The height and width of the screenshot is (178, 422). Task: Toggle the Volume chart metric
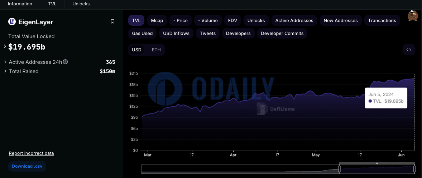click(x=208, y=20)
